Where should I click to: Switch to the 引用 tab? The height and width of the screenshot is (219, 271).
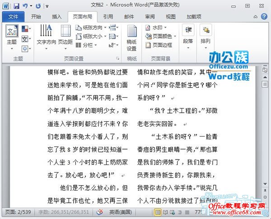coord(108,17)
